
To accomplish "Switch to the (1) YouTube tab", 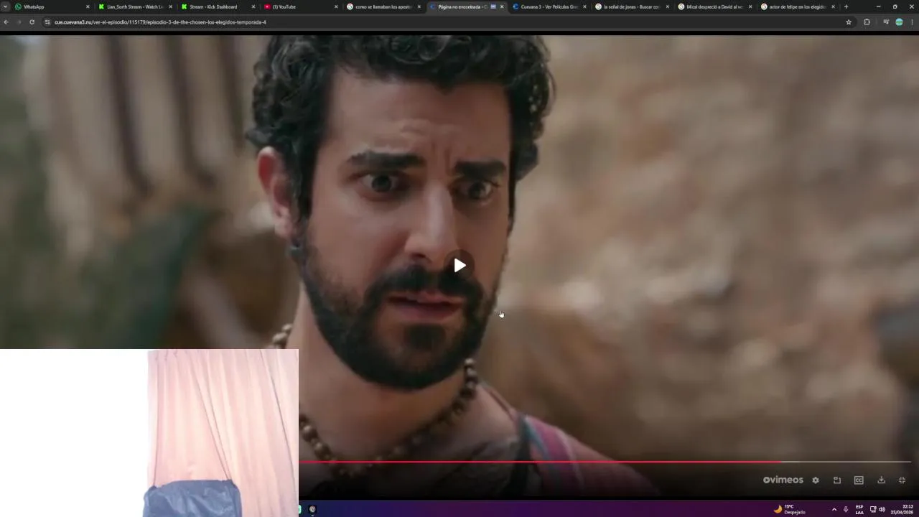I will 300,6.
